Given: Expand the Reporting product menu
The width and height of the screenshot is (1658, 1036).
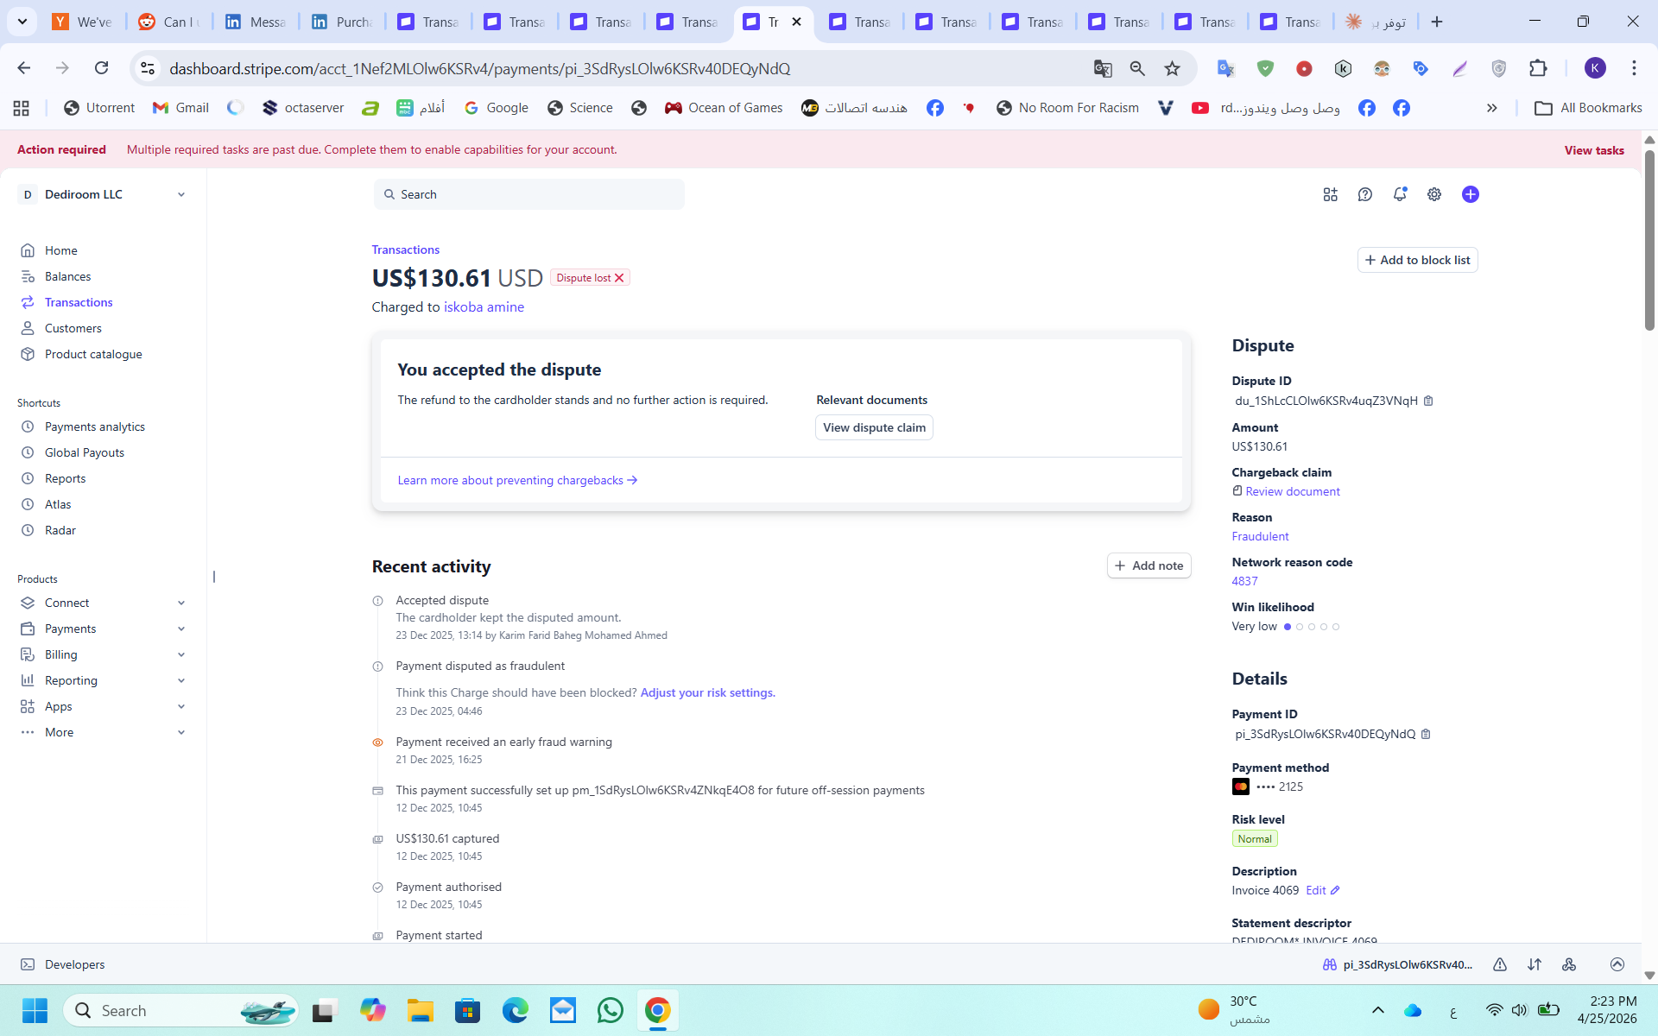Looking at the screenshot, I should pyautogui.click(x=103, y=680).
